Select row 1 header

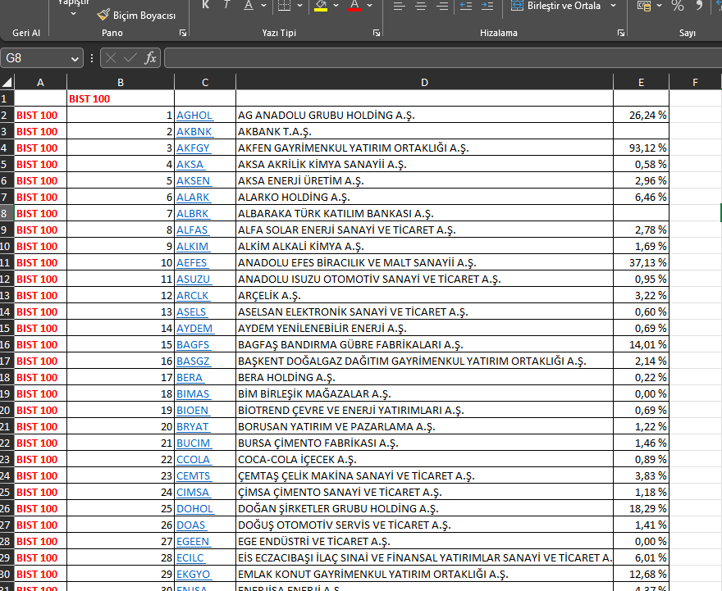(7, 98)
